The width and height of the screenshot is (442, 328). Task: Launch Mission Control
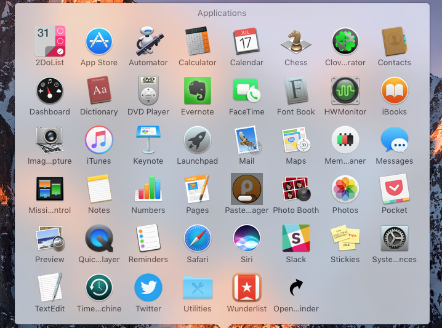tap(50, 189)
